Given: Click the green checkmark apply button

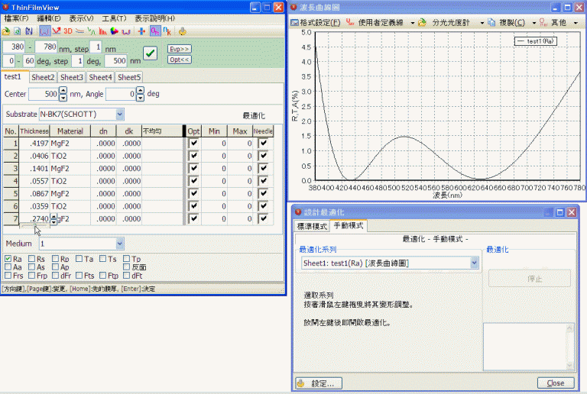Looking at the screenshot, I should [150, 53].
